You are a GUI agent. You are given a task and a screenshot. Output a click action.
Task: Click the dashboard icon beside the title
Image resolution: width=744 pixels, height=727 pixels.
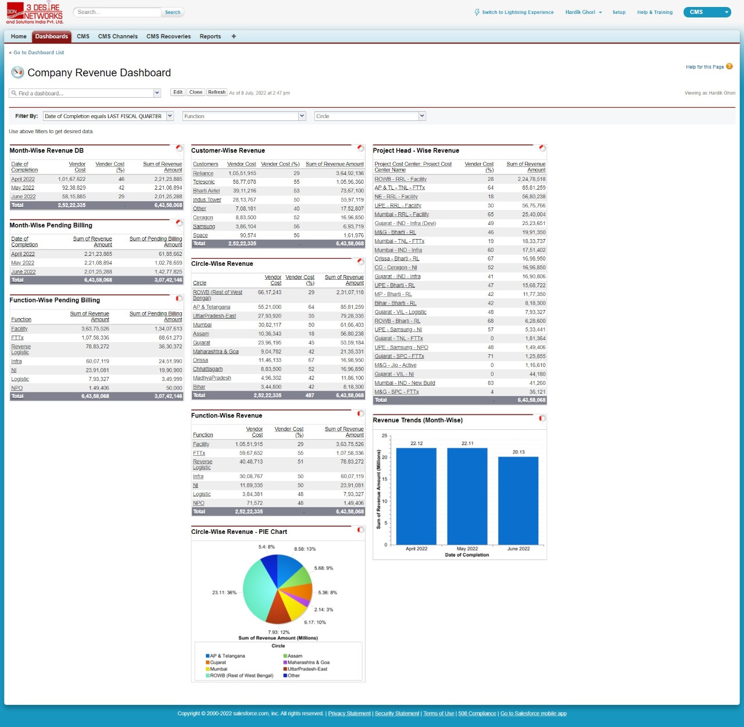tap(17, 73)
